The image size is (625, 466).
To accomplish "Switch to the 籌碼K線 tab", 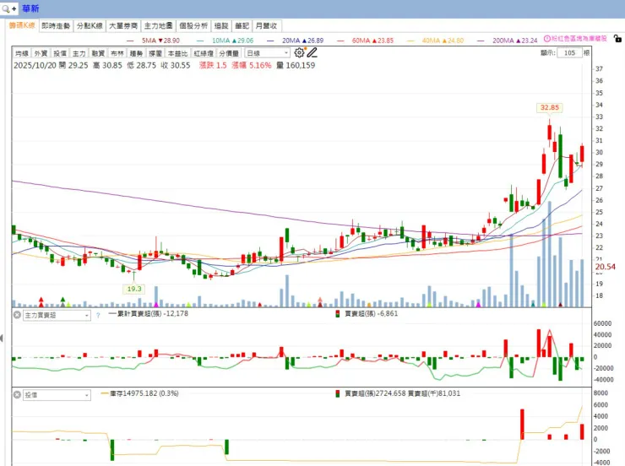I will [22, 25].
